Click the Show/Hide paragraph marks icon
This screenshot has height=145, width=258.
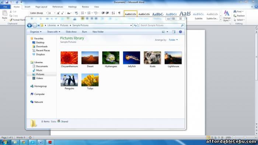[x=119, y=13]
